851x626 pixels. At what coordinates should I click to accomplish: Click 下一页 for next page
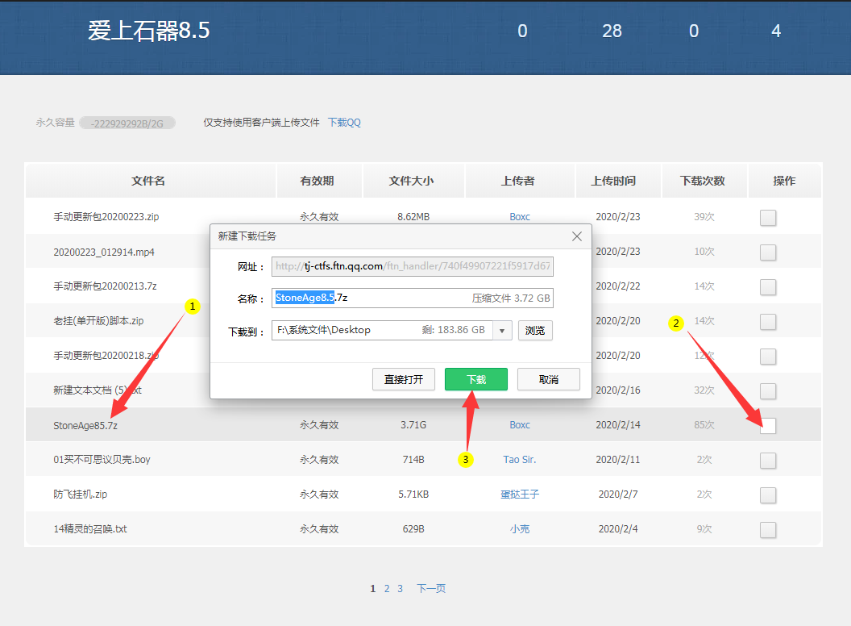[431, 589]
